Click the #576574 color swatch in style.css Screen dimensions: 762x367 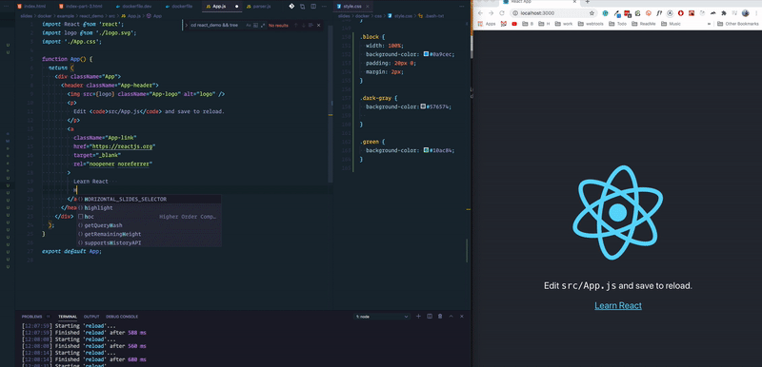point(423,106)
